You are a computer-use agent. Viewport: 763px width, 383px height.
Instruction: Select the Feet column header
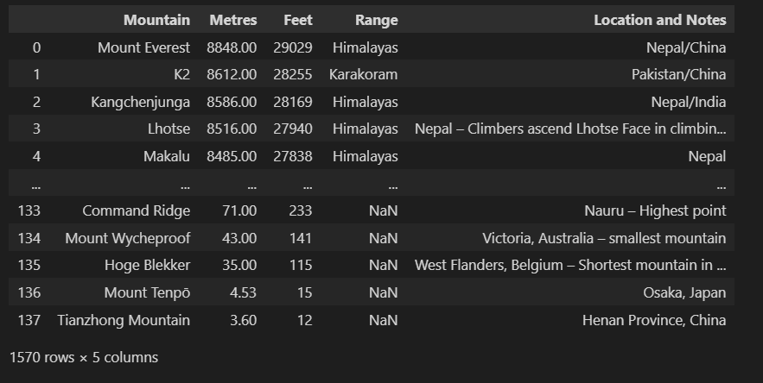(x=297, y=20)
